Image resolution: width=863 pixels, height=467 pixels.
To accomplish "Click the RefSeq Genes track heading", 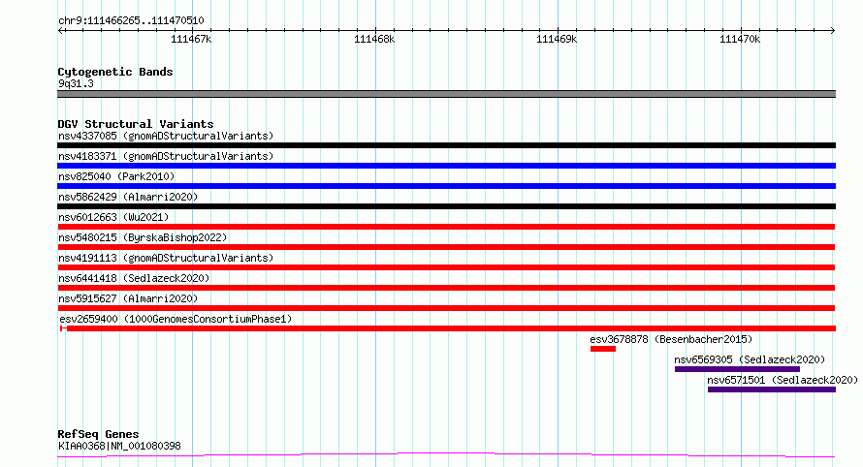I will (98, 434).
